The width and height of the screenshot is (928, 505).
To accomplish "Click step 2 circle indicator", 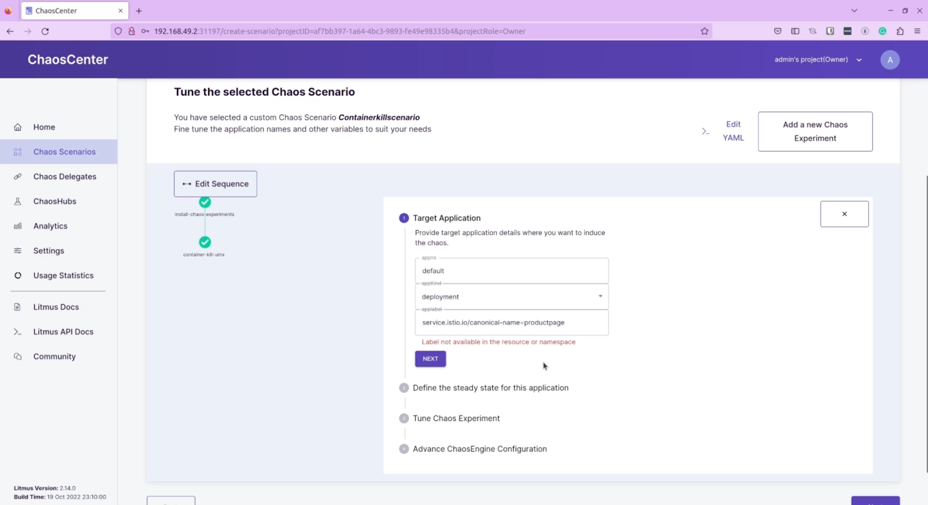I will pos(404,388).
